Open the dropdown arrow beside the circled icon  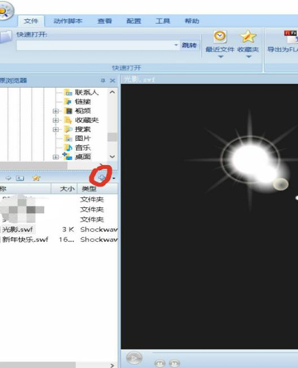[x=113, y=178]
